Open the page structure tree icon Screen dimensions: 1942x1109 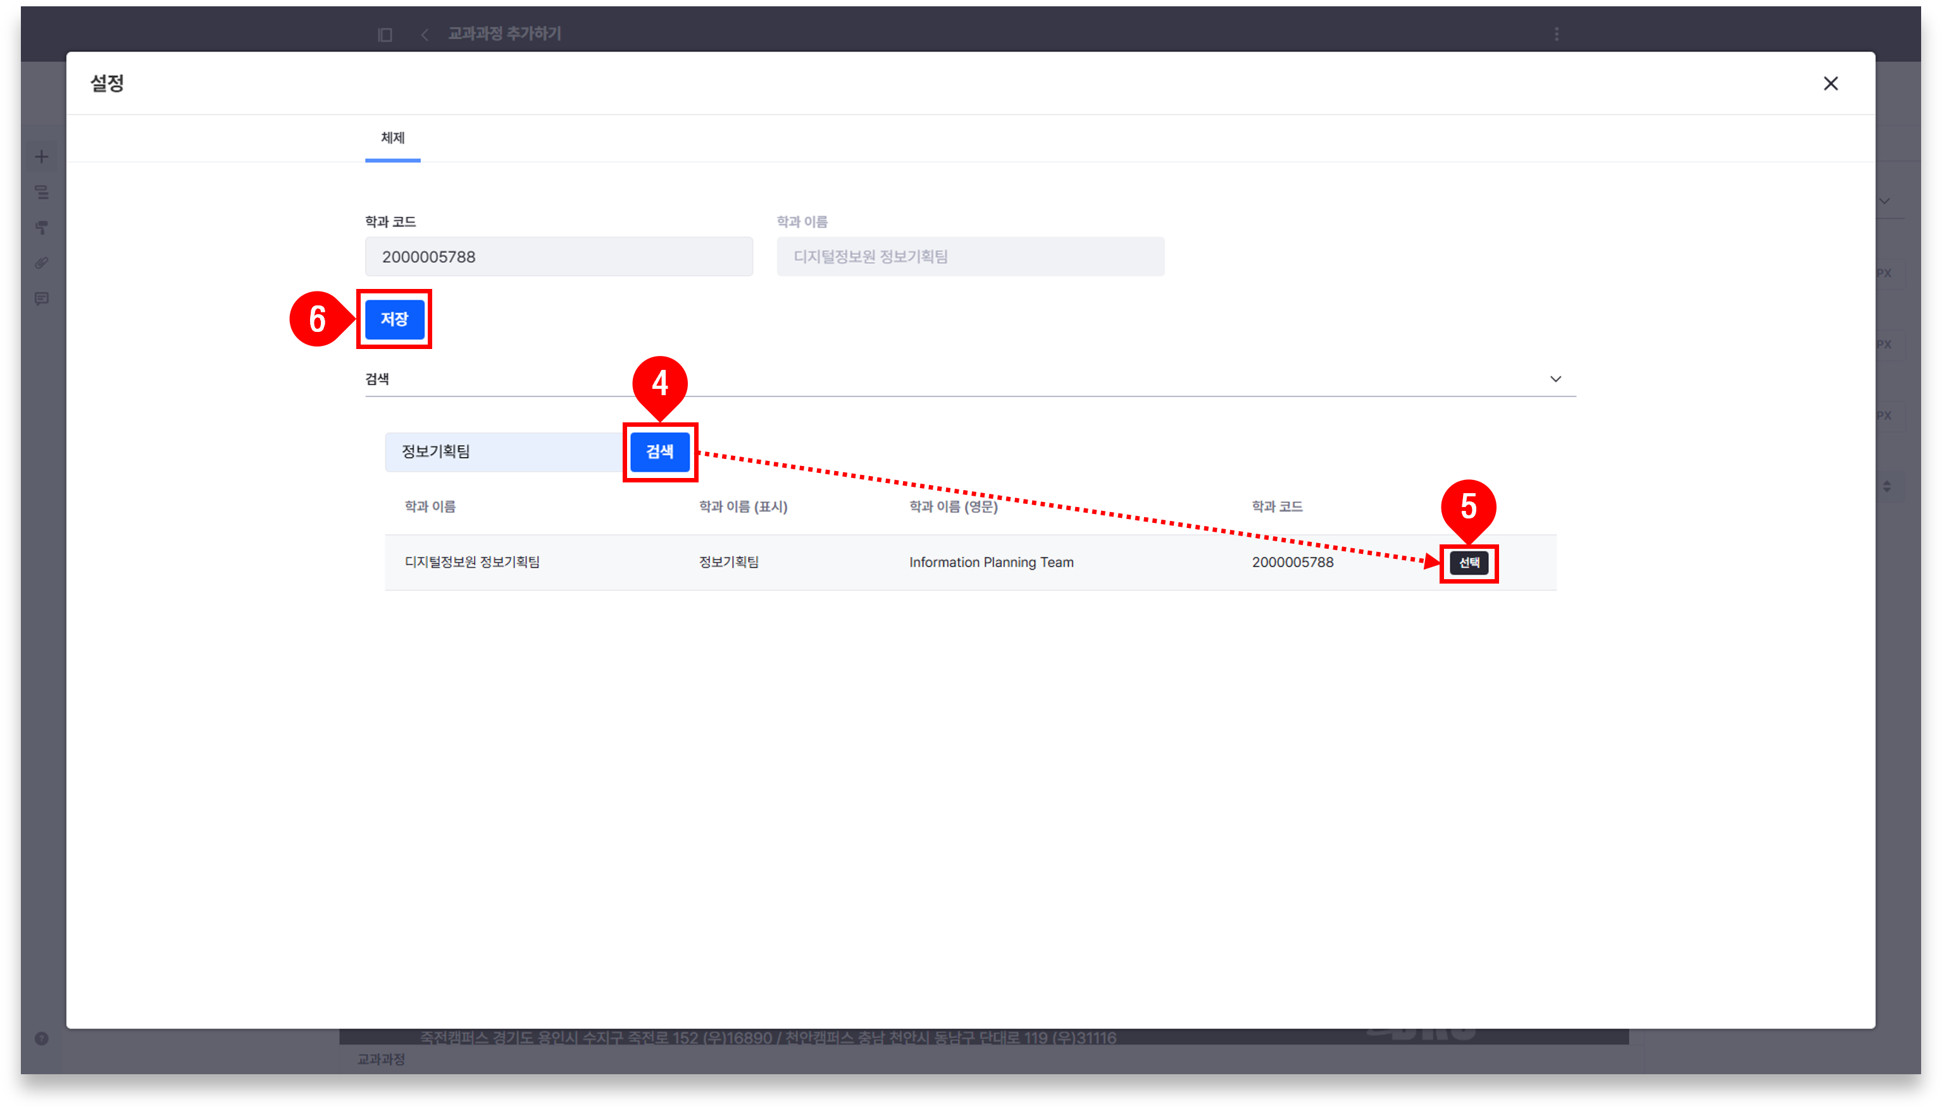(x=42, y=192)
